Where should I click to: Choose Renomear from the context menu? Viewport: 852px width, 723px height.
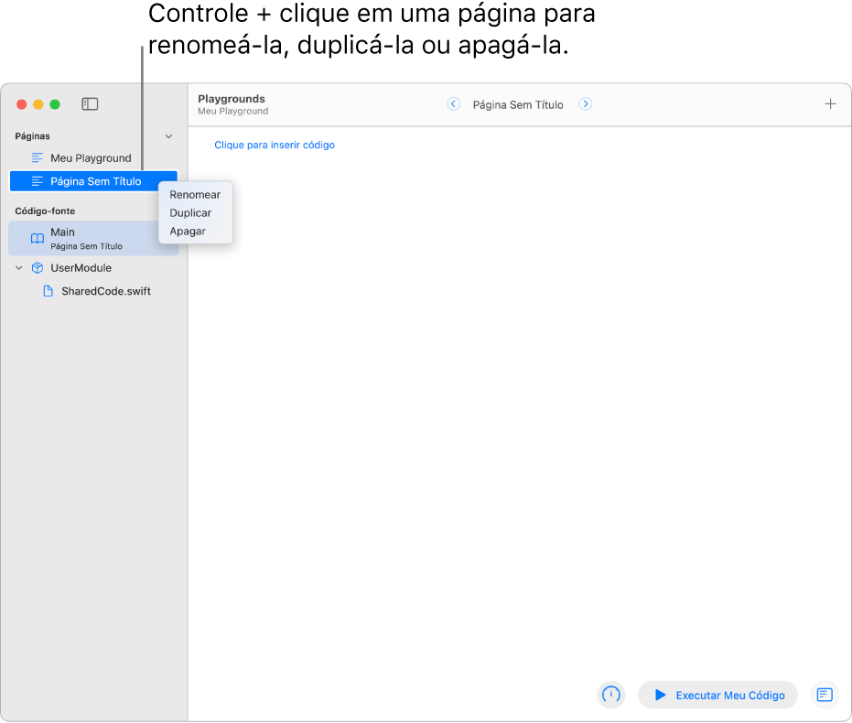[x=195, y=194]
